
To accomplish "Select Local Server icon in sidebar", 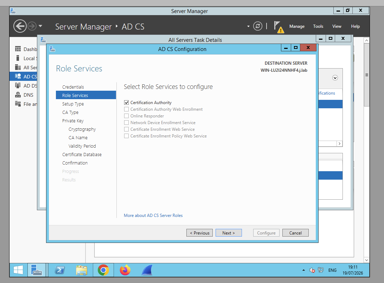I will tap(18, 58).
